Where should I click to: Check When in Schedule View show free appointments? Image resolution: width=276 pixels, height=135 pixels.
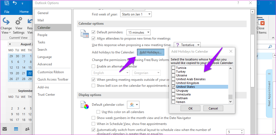pos(94,124)
